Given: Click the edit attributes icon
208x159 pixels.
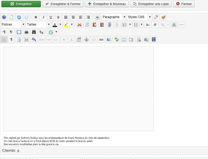Looking at the screenshot, I should pos(79,39).
